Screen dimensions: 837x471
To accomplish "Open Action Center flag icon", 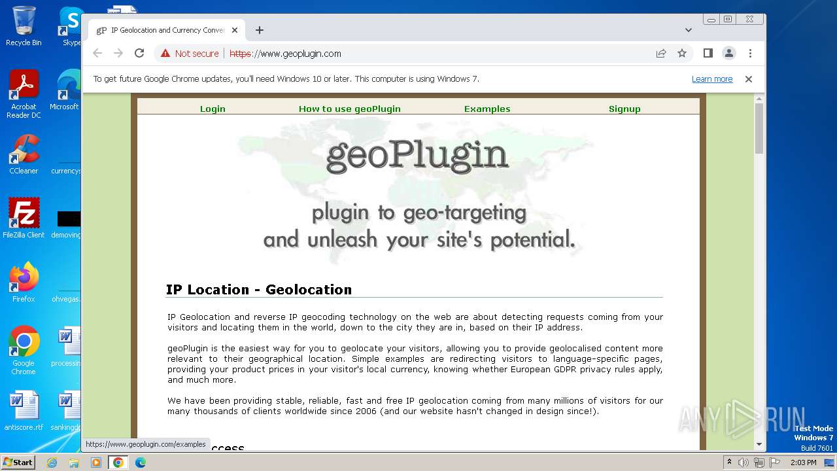I will point(774,462).
